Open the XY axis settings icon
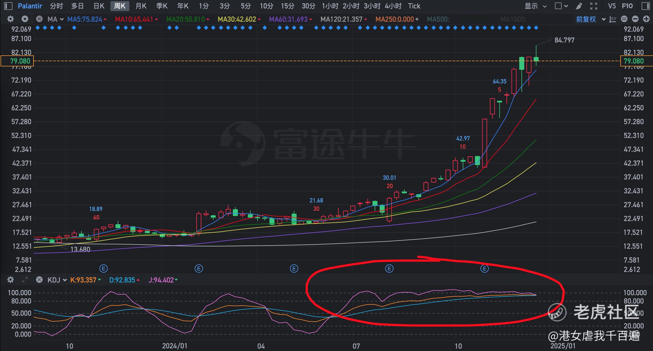 (x=613, y=19)
